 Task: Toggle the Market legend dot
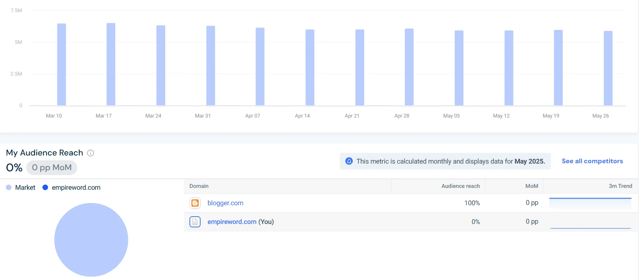pyautogui.click(x=9, y=188)
